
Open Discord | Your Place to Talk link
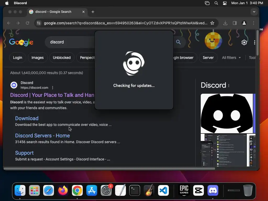[x=52, y=95]
